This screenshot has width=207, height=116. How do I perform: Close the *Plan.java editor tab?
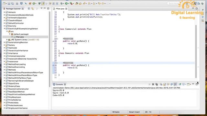click(x=66, y=9)
